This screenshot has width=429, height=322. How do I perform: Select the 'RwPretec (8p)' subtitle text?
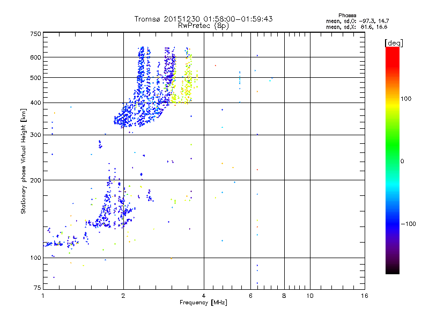pos(203,26)
